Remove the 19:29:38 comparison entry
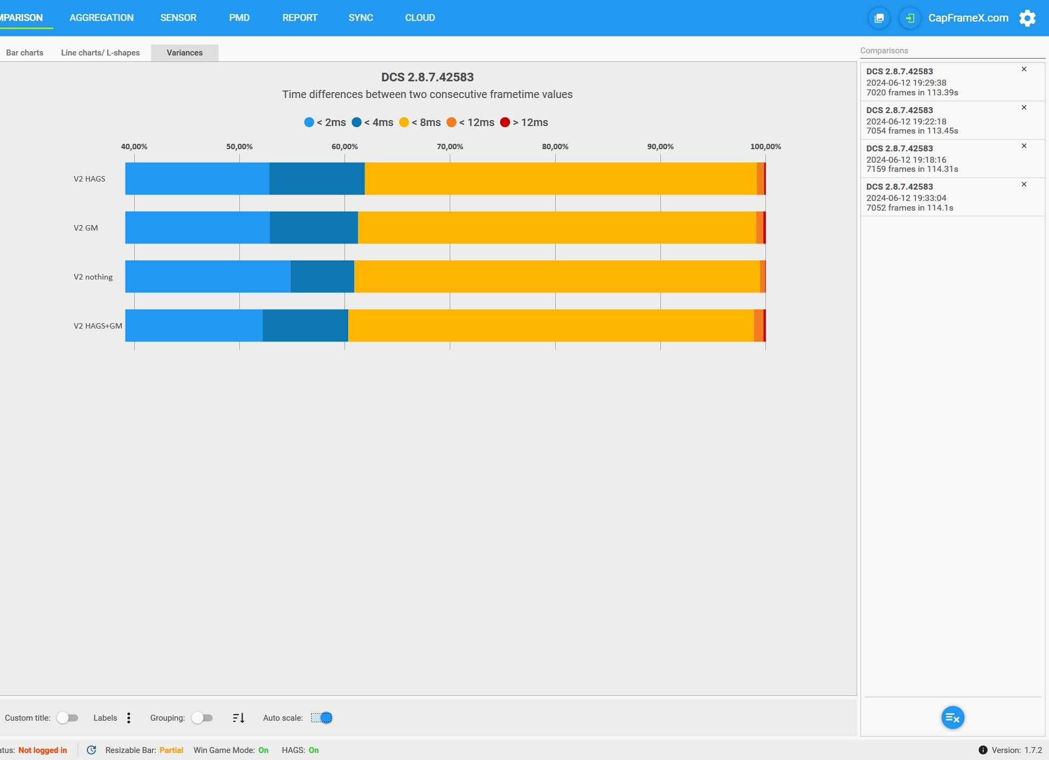The width and height of the screenshot is (1049, 760). (1024, 69)
